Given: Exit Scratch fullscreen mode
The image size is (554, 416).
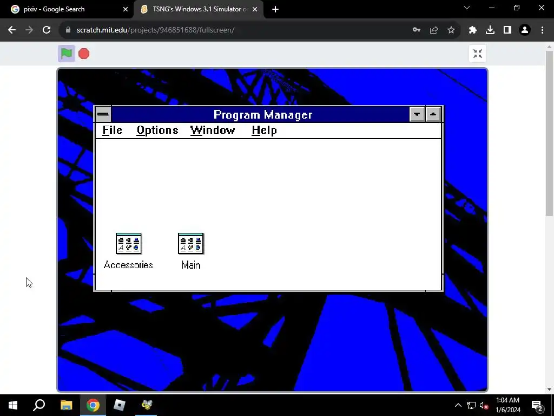Looking at the screenshot, I should [x=478, y=54].
